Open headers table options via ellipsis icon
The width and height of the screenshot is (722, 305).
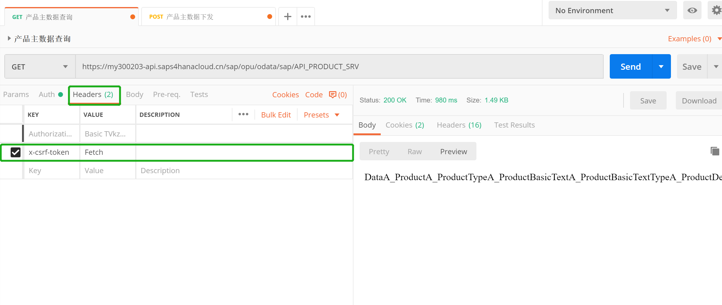pyautogui.click(x=243, y=114)
